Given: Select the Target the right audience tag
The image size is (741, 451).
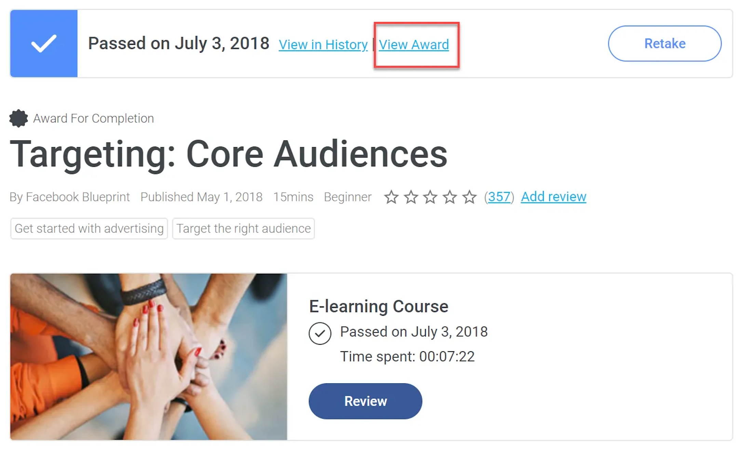Looking at the screenshot, I should [x=243, y=229].
